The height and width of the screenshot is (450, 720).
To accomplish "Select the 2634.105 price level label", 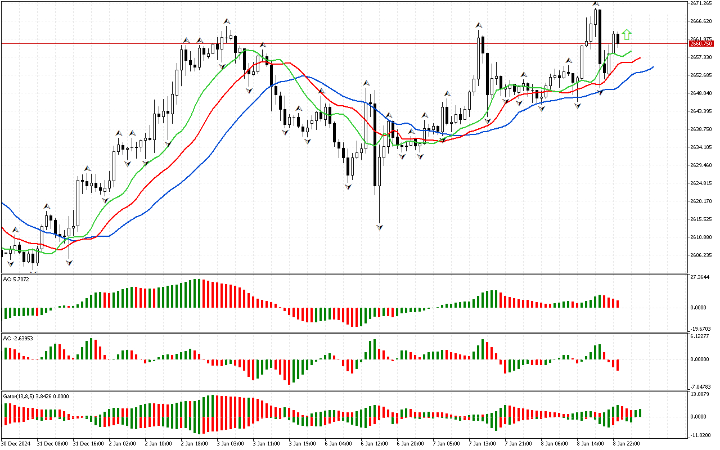I will tap(701, 147).
